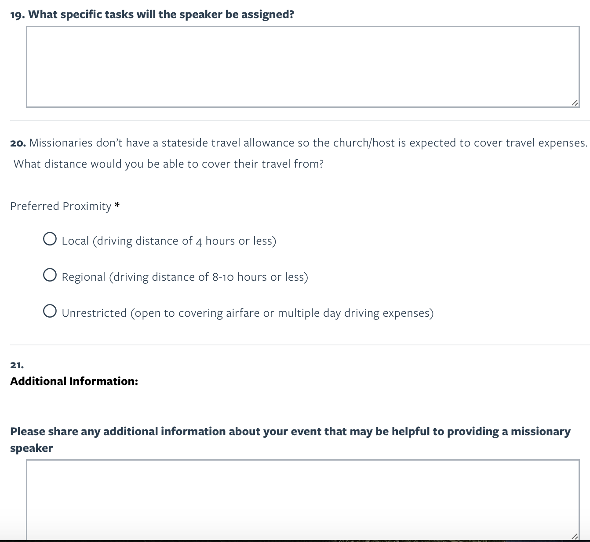The image size is (590, 542).
Task: Click the required asterisk beside Preferred Proximity
Action: (x=117, y=205)
